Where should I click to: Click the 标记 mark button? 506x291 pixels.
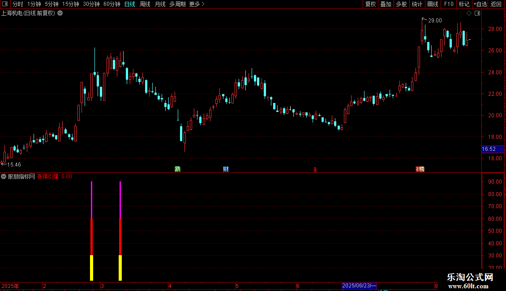pos(464,4)
